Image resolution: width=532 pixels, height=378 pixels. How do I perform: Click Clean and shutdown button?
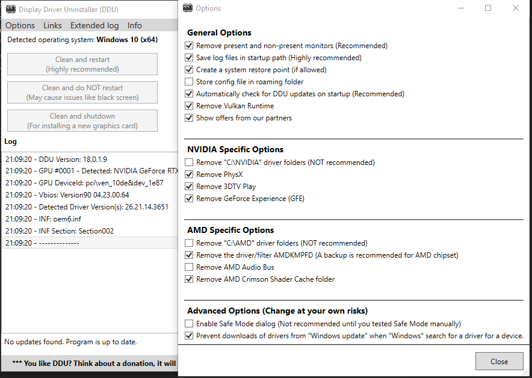pyautogui.click(x=82, y=121)
